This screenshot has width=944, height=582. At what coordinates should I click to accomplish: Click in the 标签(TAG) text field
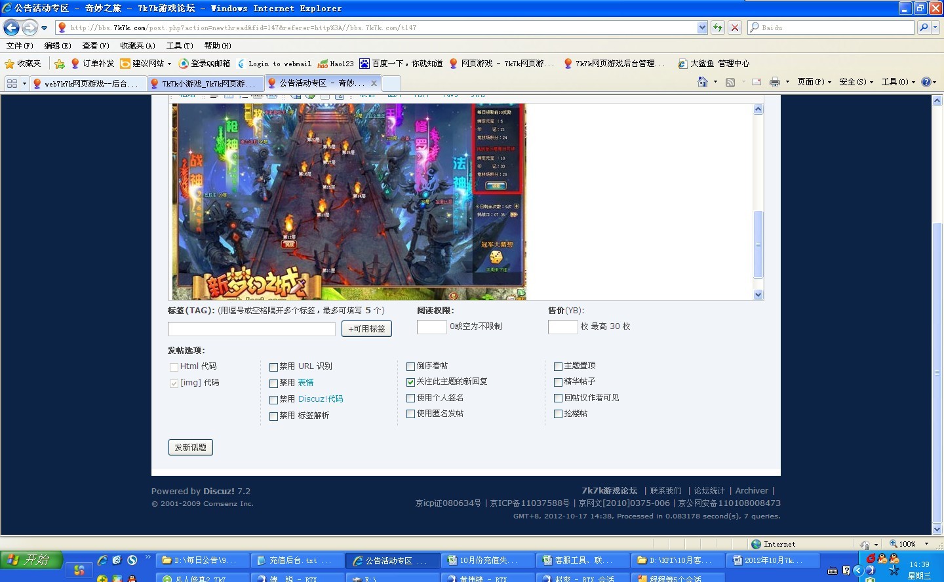click(x=251, y=329)
